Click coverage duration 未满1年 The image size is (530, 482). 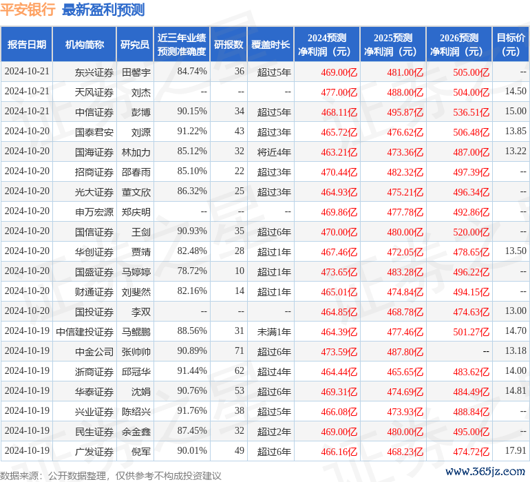tap(274, 332)
